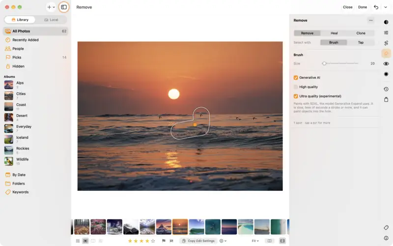Screen dimensions: 393x246
Task: Flag the photo as a pick
Action: (164, 241)
